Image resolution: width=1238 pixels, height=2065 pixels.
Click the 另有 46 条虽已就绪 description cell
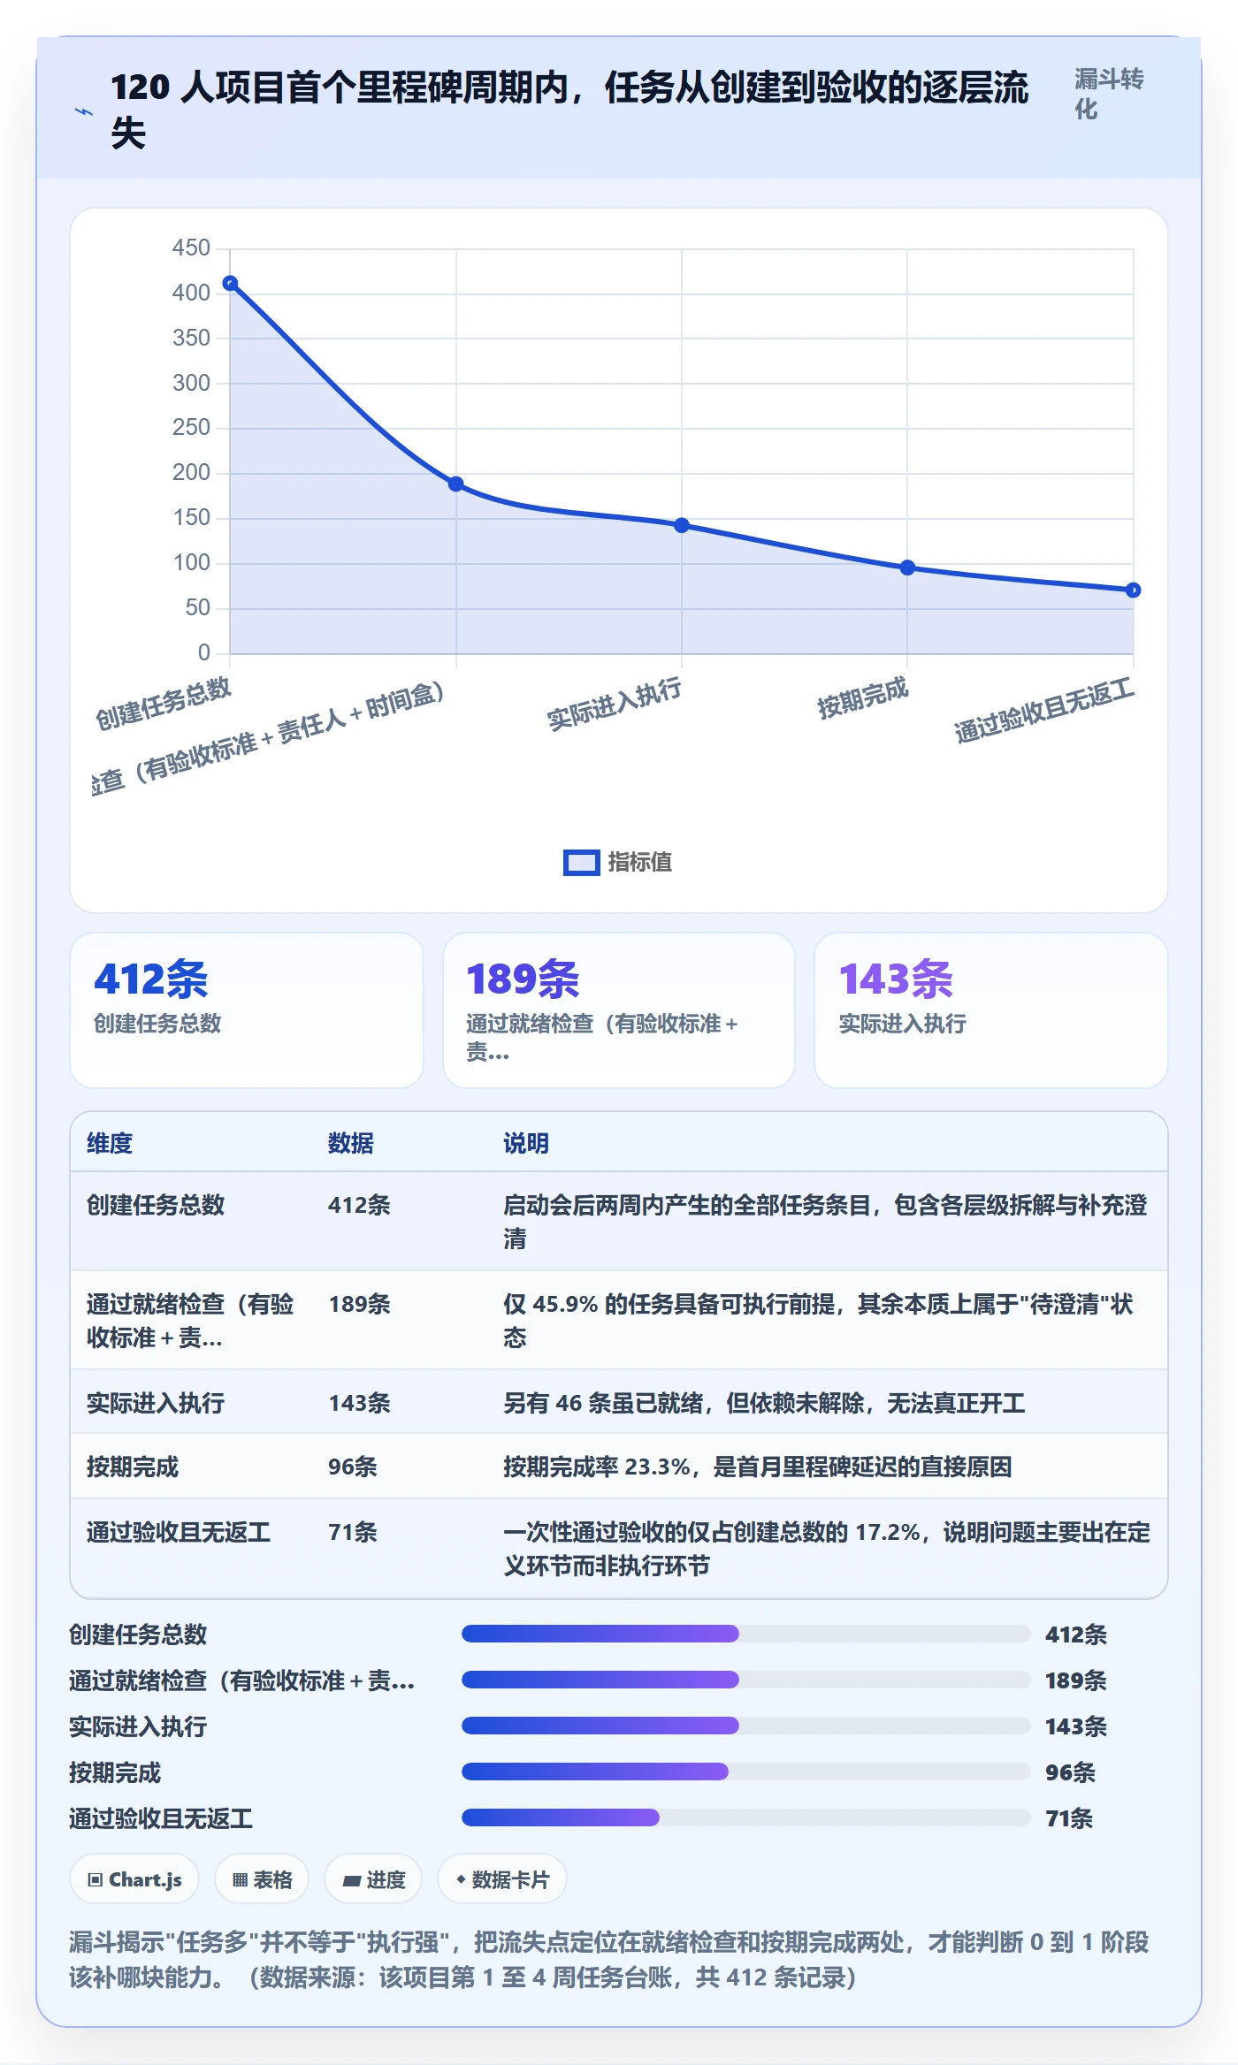[x=764, y=1404]
